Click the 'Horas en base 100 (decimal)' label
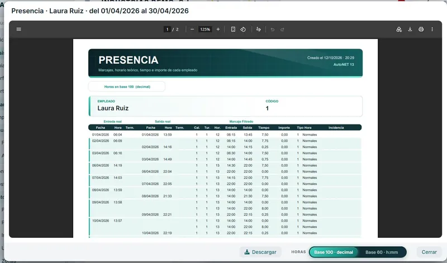This screenshot has width=447, height=263. tap(127, 87)
